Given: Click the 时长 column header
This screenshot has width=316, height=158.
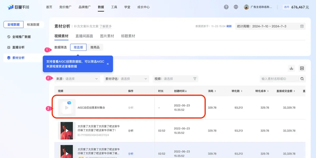Looking at the screenshot, I should pos(161,91).
